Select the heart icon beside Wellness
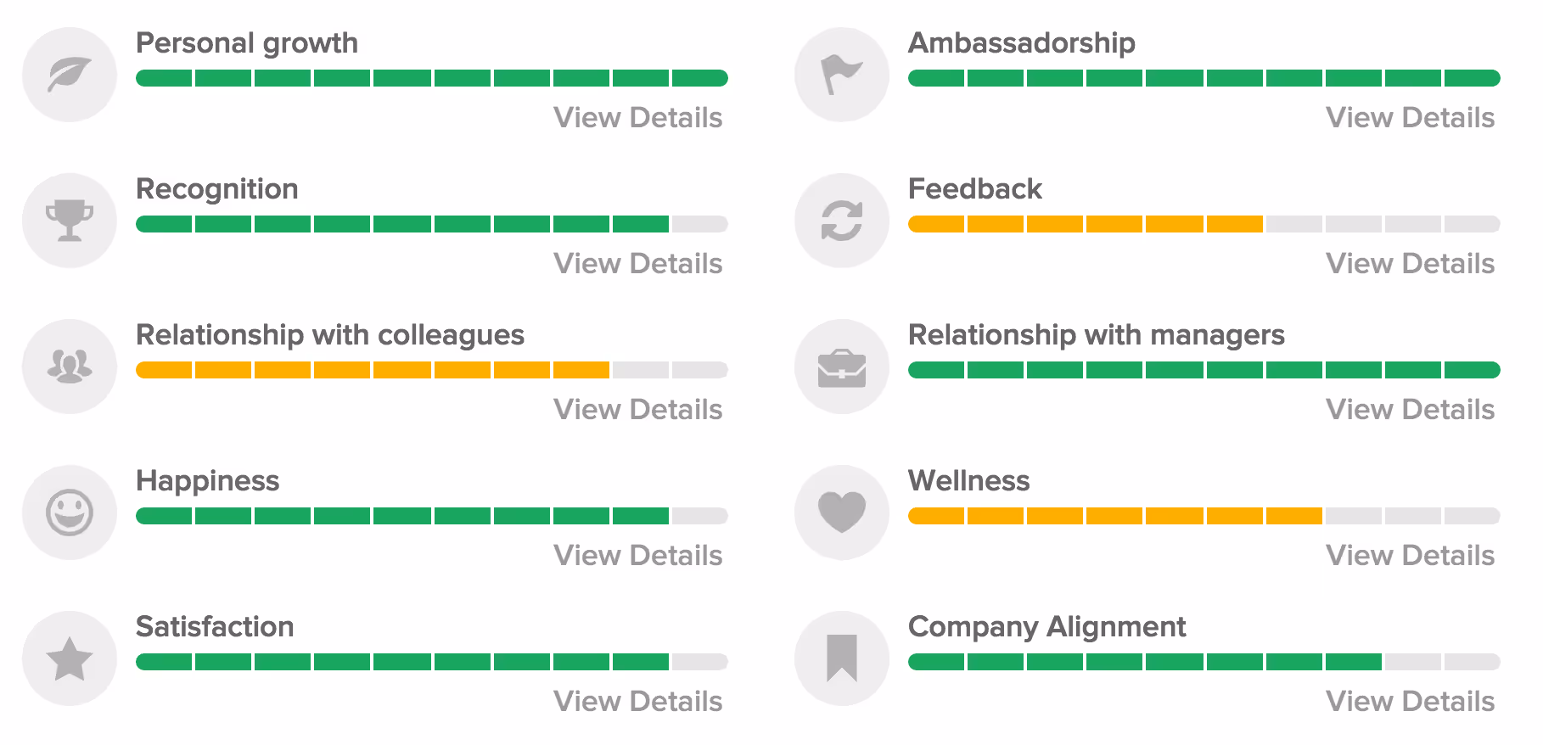The height and width of the screenshot is (745, 1543). [841, 512]
